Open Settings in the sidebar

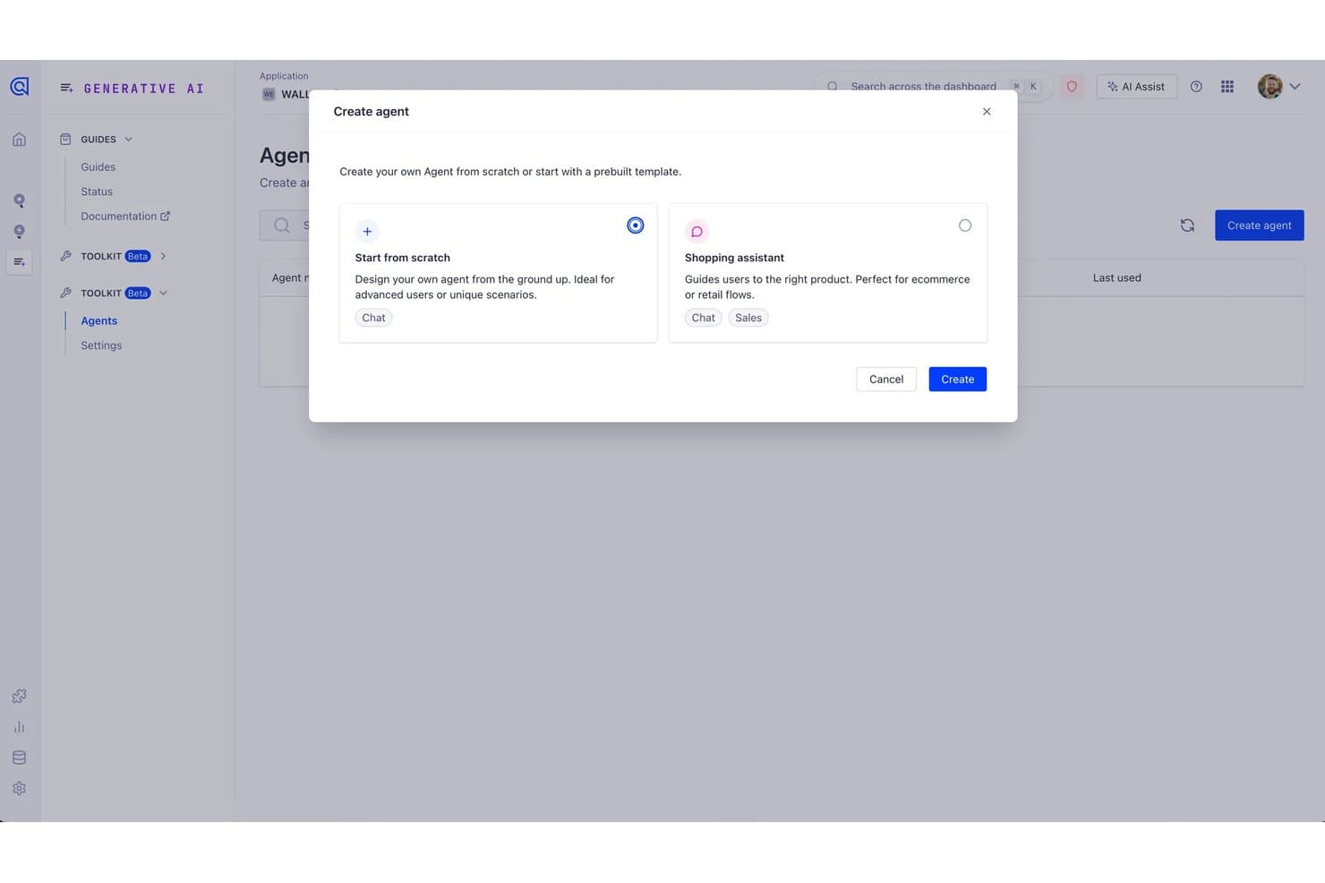pos(101,345)
